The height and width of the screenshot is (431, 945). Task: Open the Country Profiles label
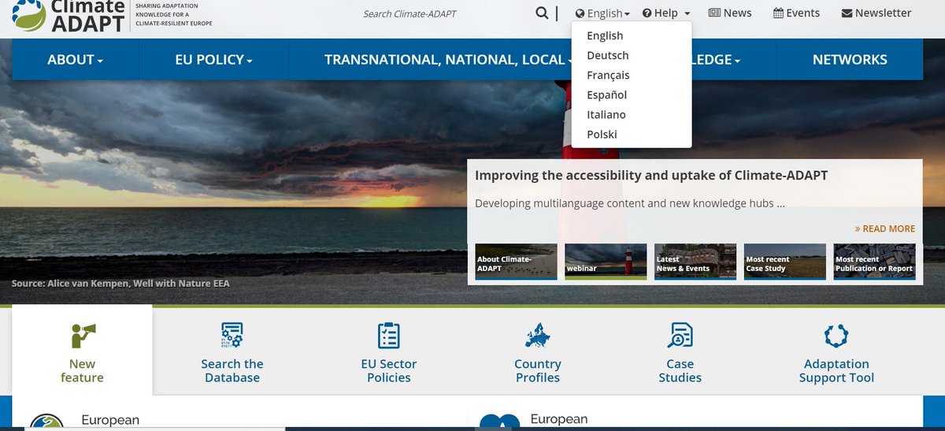click(x=538, y=370)
